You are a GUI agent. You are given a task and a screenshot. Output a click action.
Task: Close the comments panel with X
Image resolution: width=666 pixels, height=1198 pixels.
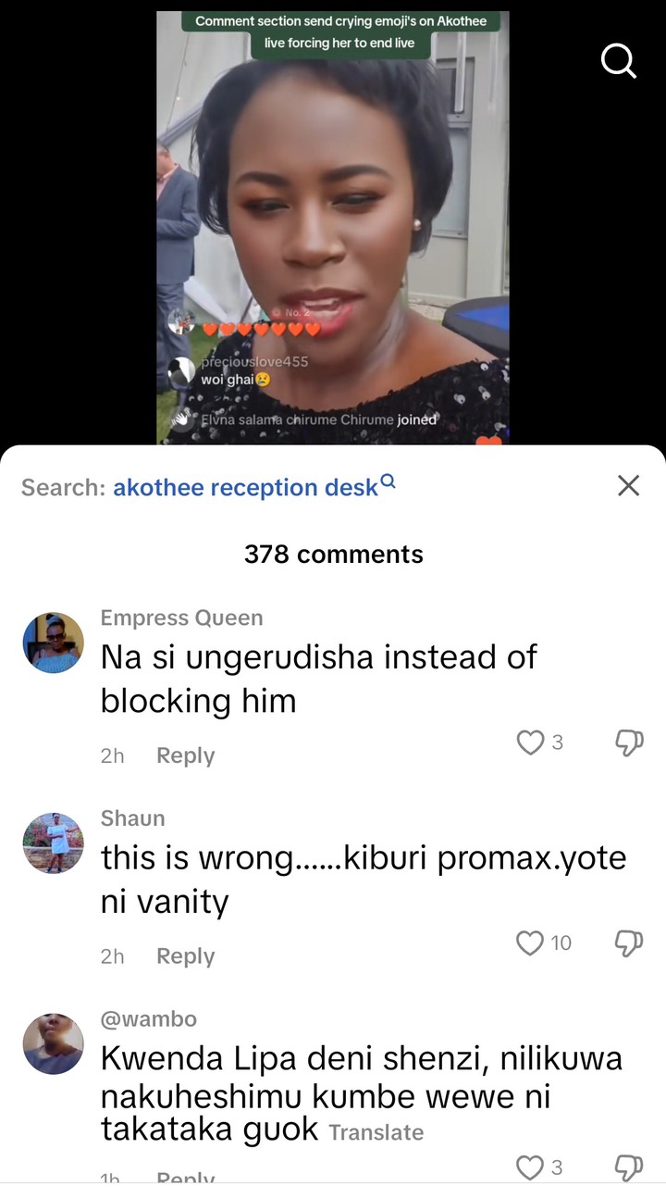(x=628, y=485)
